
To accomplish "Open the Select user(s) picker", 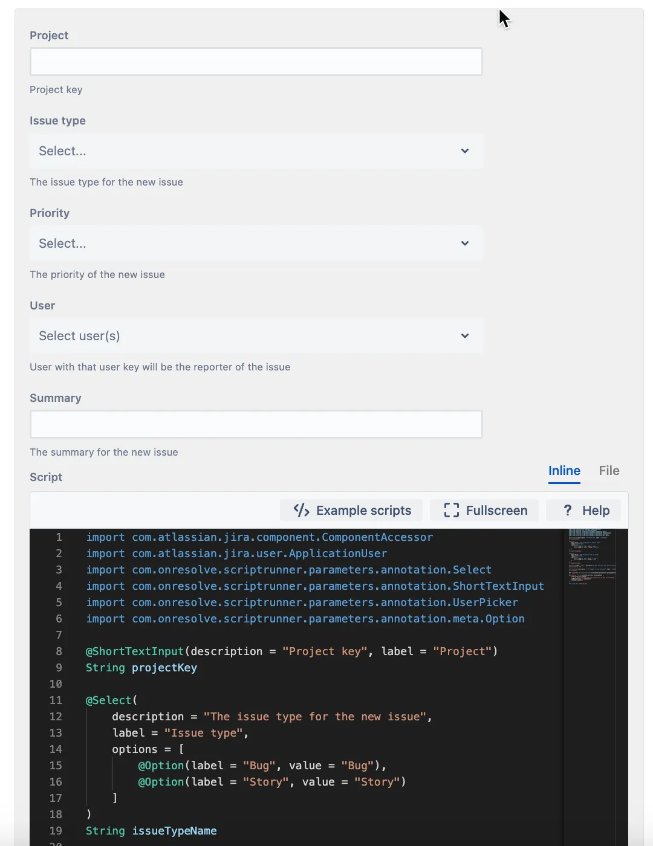I will pyautogui.click(x=256, y=336).
